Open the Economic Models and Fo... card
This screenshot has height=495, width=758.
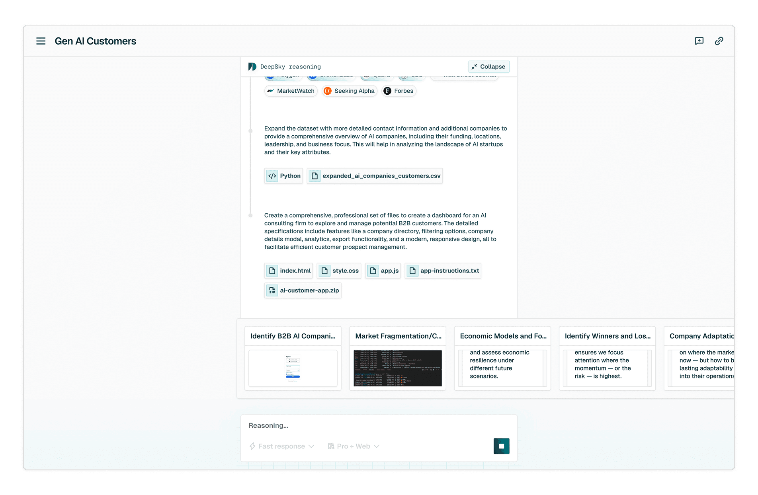coord(502,359)
